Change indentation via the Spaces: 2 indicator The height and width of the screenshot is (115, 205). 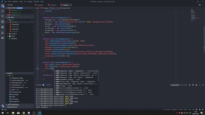click(x=175, y=110)
